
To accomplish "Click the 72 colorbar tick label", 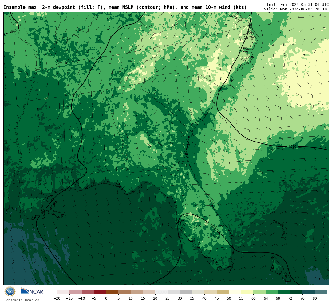I will click(x=290, y=298).
